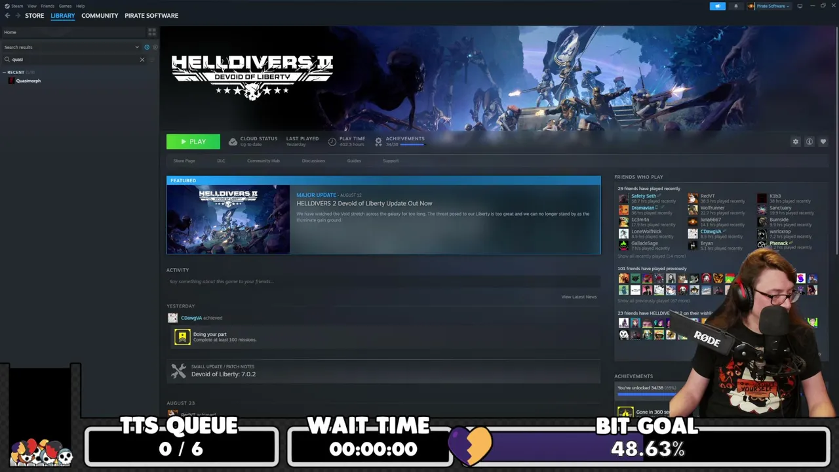Image resolution: width=839 pixels, height=472 pixels.
Task: Open notifications bell icon
Action: pyautogui.click(x=735, y=6)
